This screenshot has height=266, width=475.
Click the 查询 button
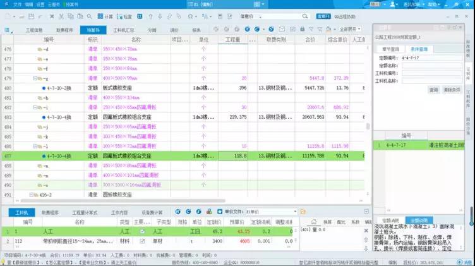(x=433, y=90)
